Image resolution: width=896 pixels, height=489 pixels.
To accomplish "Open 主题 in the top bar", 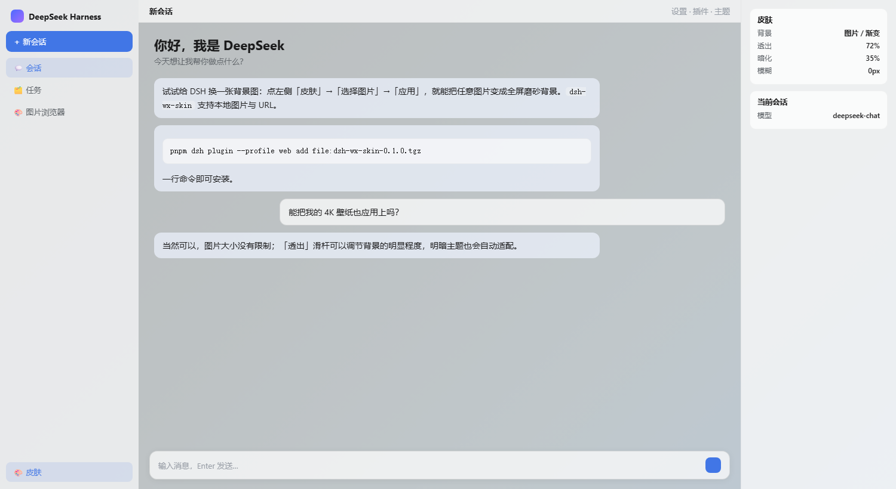I will coord(722,11).
